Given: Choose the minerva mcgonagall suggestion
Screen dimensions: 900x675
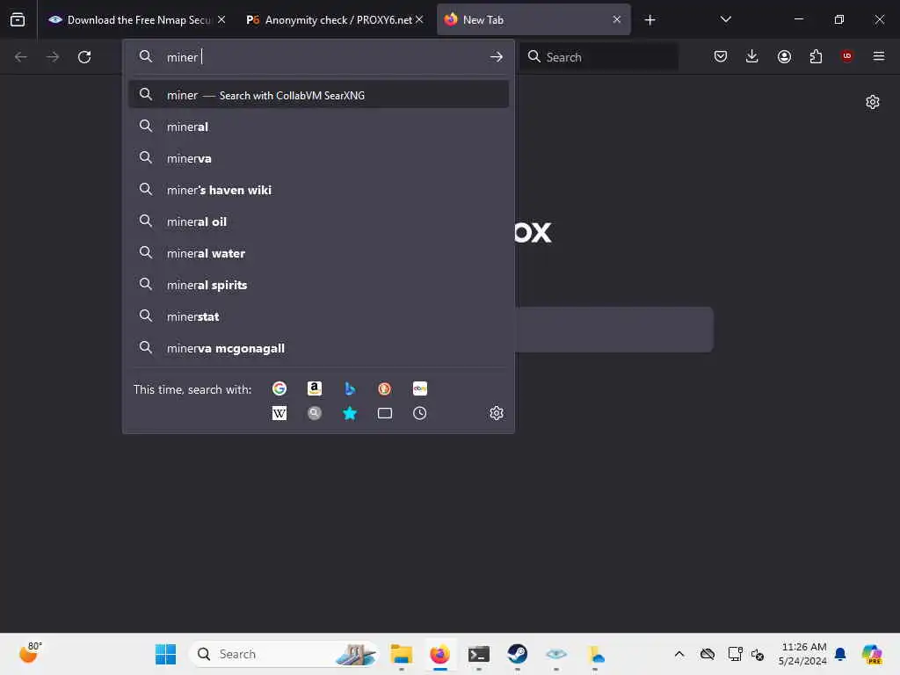Looking at the screenshot, I should point(318,347).
